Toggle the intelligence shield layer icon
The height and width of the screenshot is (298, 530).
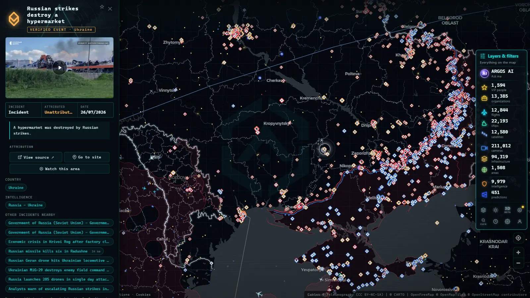[x=484, y=184]
